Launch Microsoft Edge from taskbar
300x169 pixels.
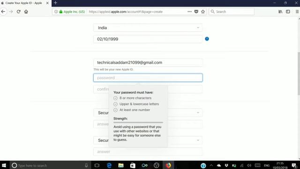click(109, 165)
